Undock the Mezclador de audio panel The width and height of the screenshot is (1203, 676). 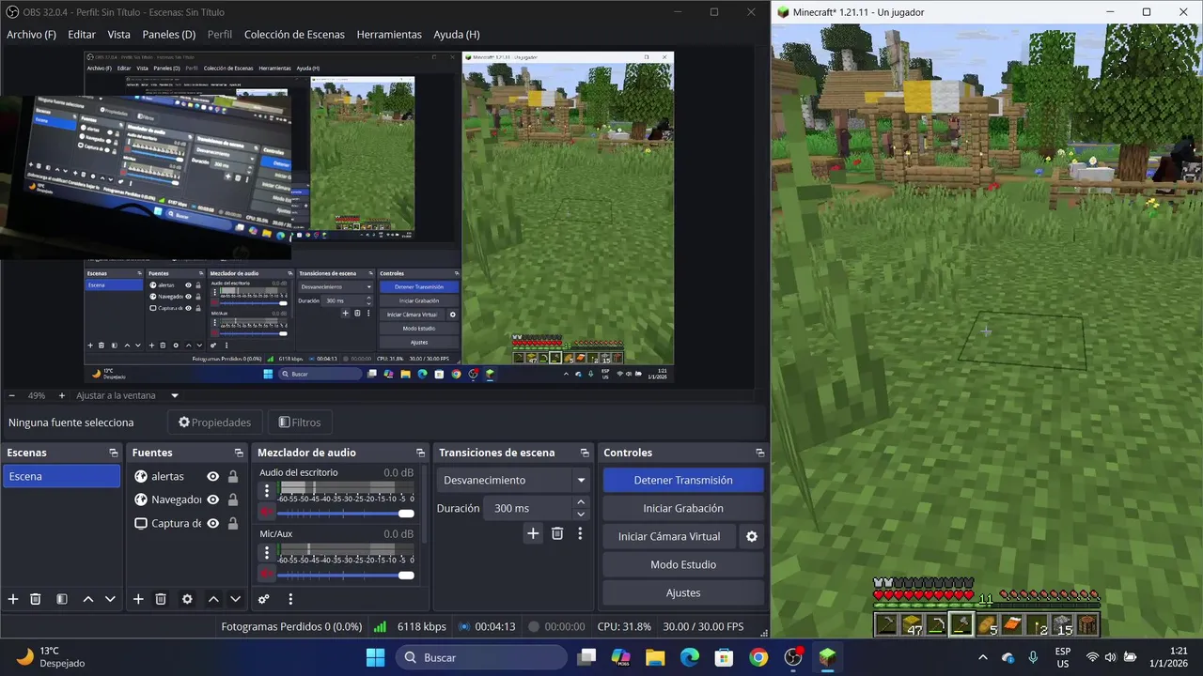pyautogui.click(x=421, y=453)
